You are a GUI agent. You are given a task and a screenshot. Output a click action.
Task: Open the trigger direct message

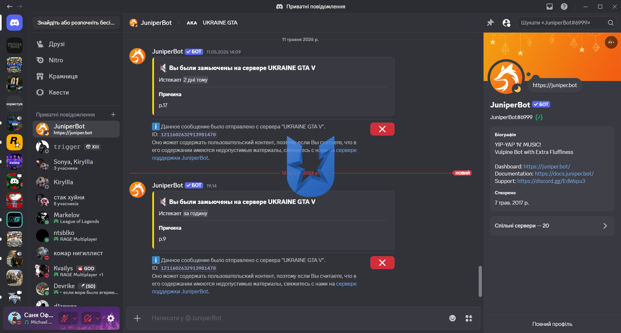tap(76, 147)
